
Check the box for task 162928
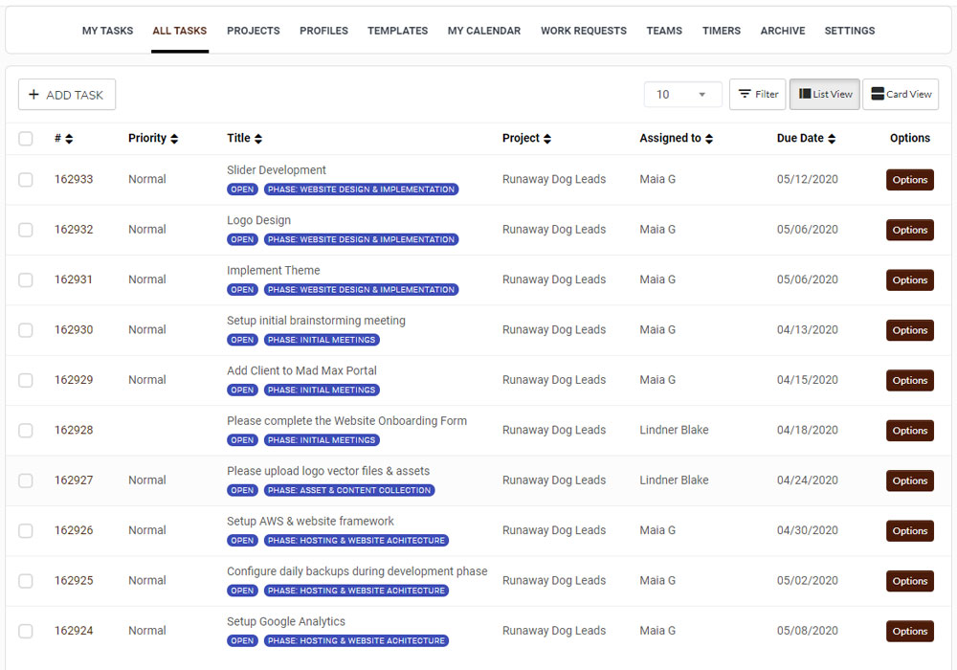coord(26,430)
